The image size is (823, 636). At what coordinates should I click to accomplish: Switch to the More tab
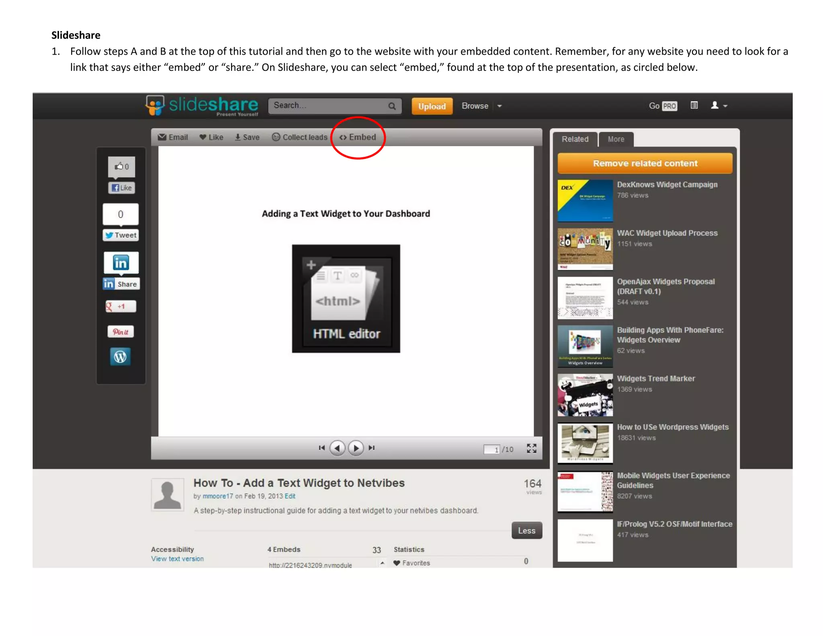616,139
